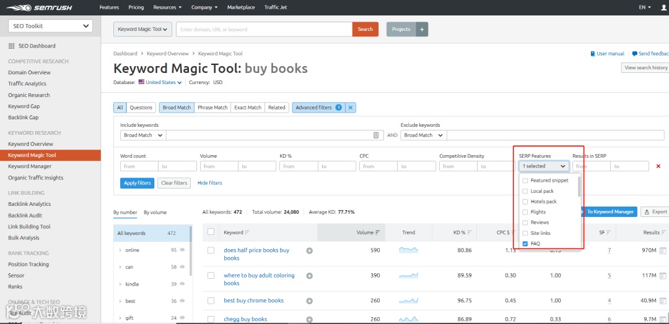Click Apply filters button
This screenshot has width=669, height=324.
click(x=138, y=183)
